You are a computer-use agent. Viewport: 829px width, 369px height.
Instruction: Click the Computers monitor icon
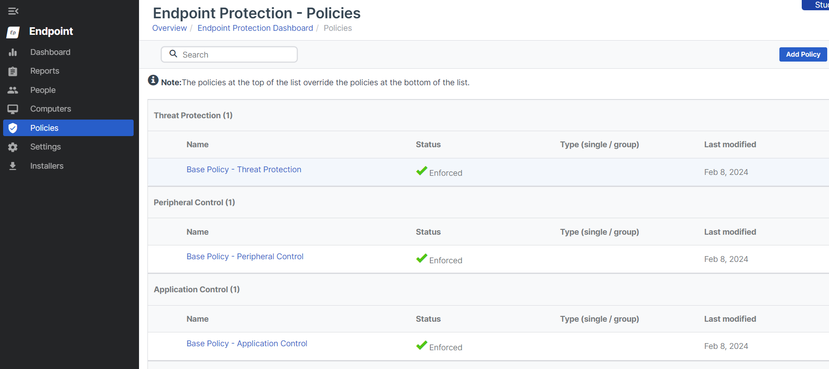13,109
